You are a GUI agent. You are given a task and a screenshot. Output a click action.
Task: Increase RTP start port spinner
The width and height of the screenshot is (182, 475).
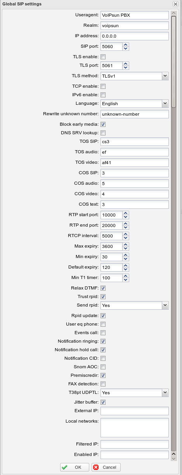pos(125,213)
